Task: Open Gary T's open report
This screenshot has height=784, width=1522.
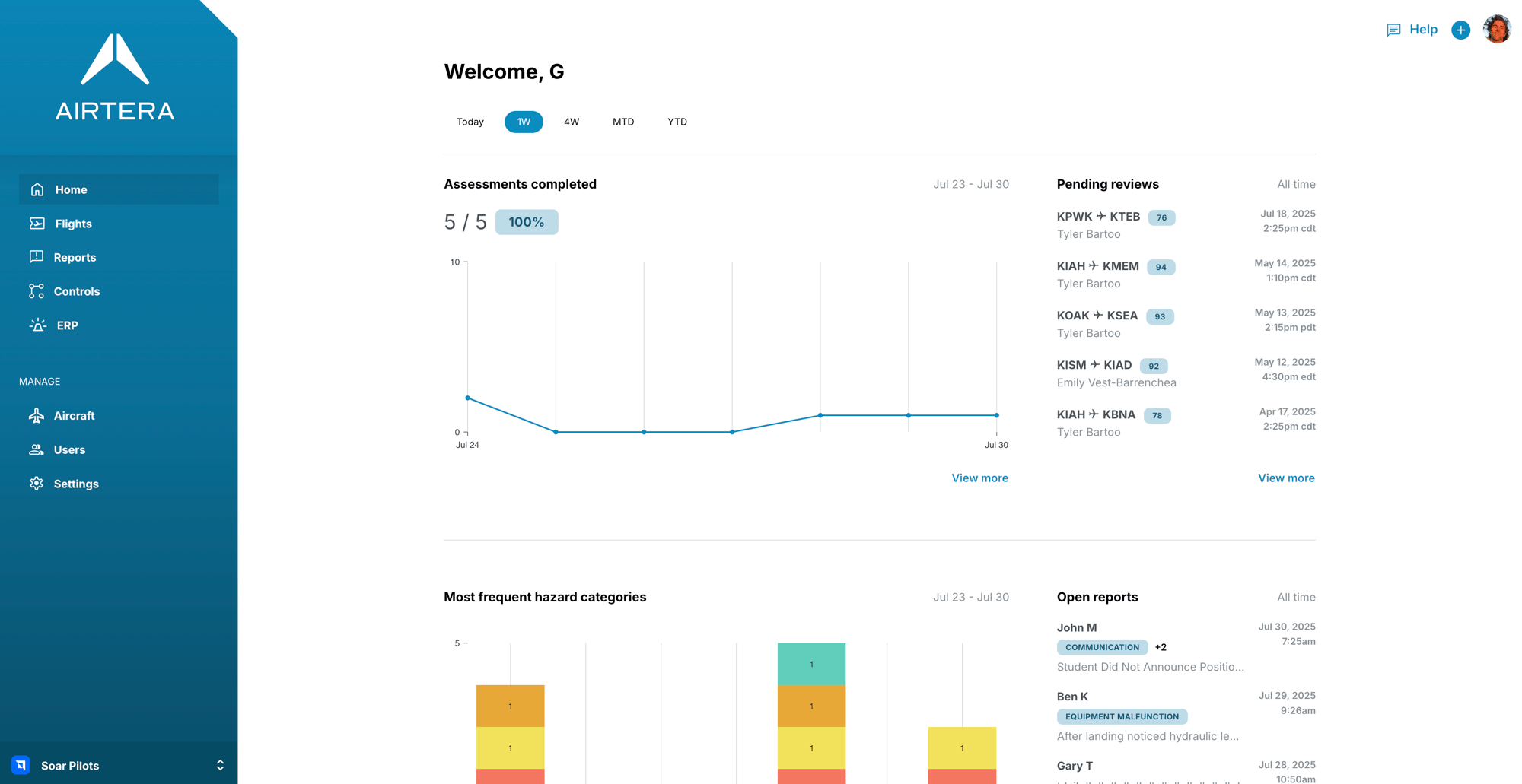Action: 1186,771
